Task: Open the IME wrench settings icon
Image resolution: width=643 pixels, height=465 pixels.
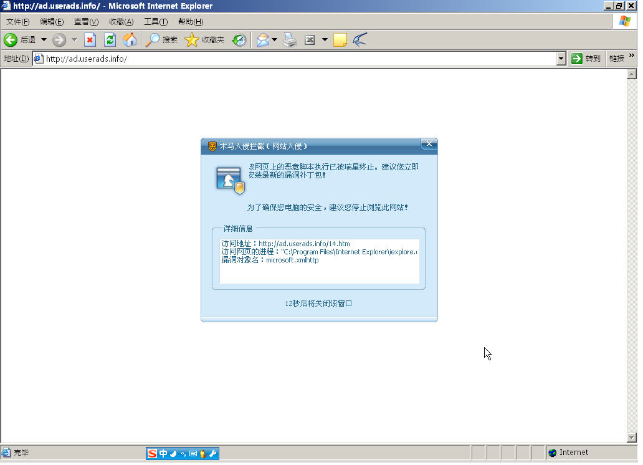Action: (x=213, y=454)
